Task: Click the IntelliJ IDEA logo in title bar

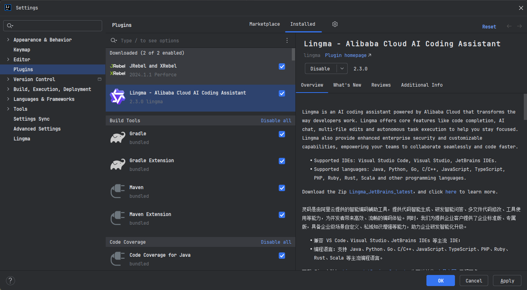Action: 8,8
